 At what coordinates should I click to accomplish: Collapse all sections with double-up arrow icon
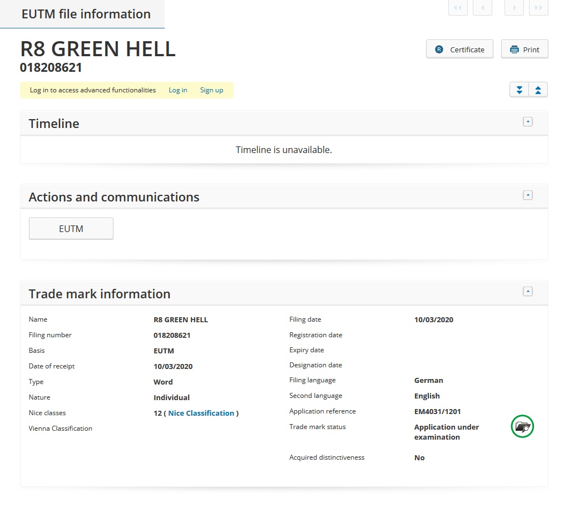[x=538, y=90]
